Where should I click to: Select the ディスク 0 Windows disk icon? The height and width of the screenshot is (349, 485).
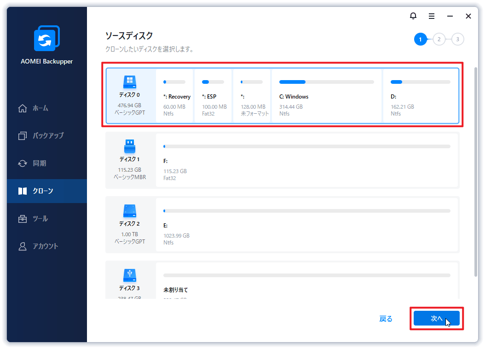[x=130, y=82]
